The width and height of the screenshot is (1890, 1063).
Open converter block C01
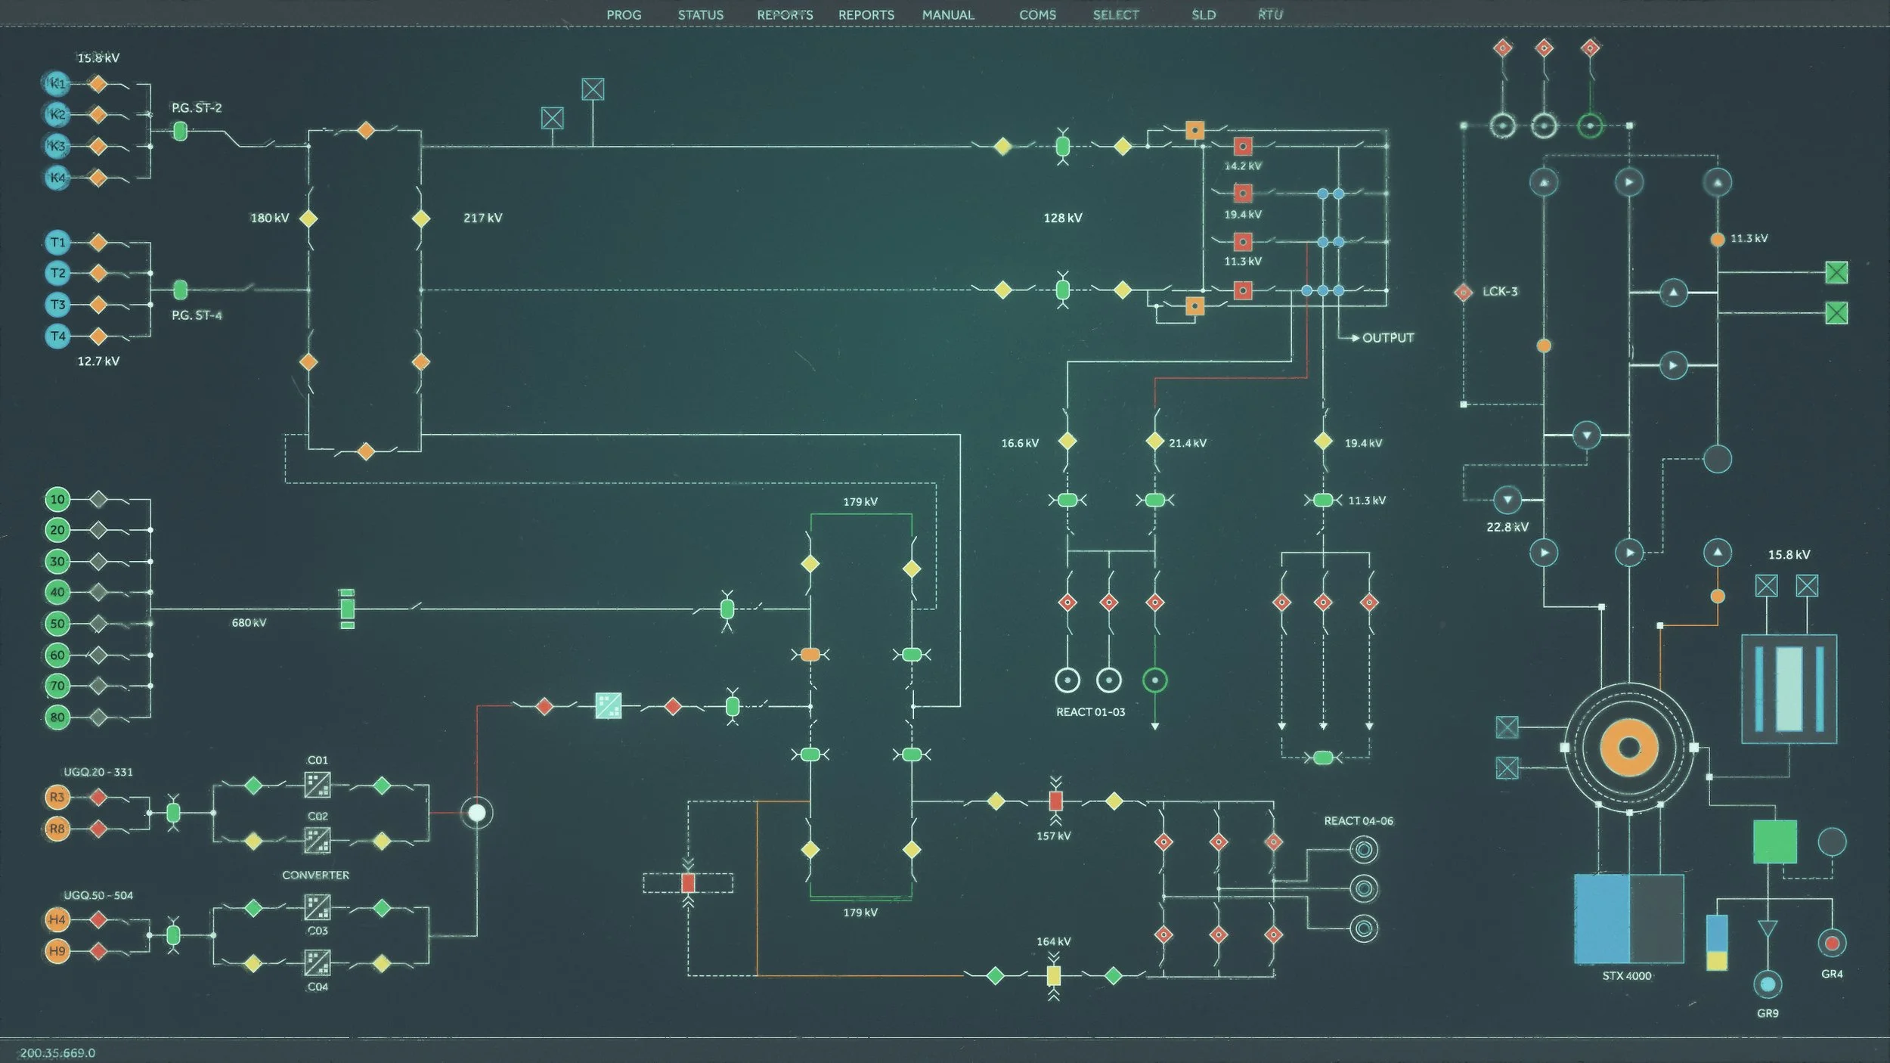tap(318, 785)
